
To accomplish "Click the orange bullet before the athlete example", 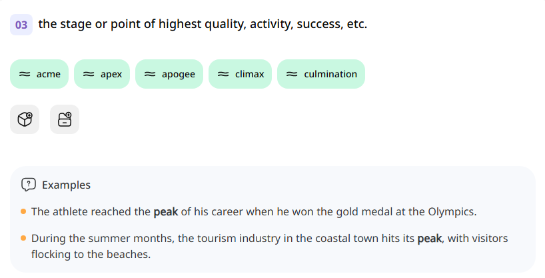I will [x=23, y=212].
